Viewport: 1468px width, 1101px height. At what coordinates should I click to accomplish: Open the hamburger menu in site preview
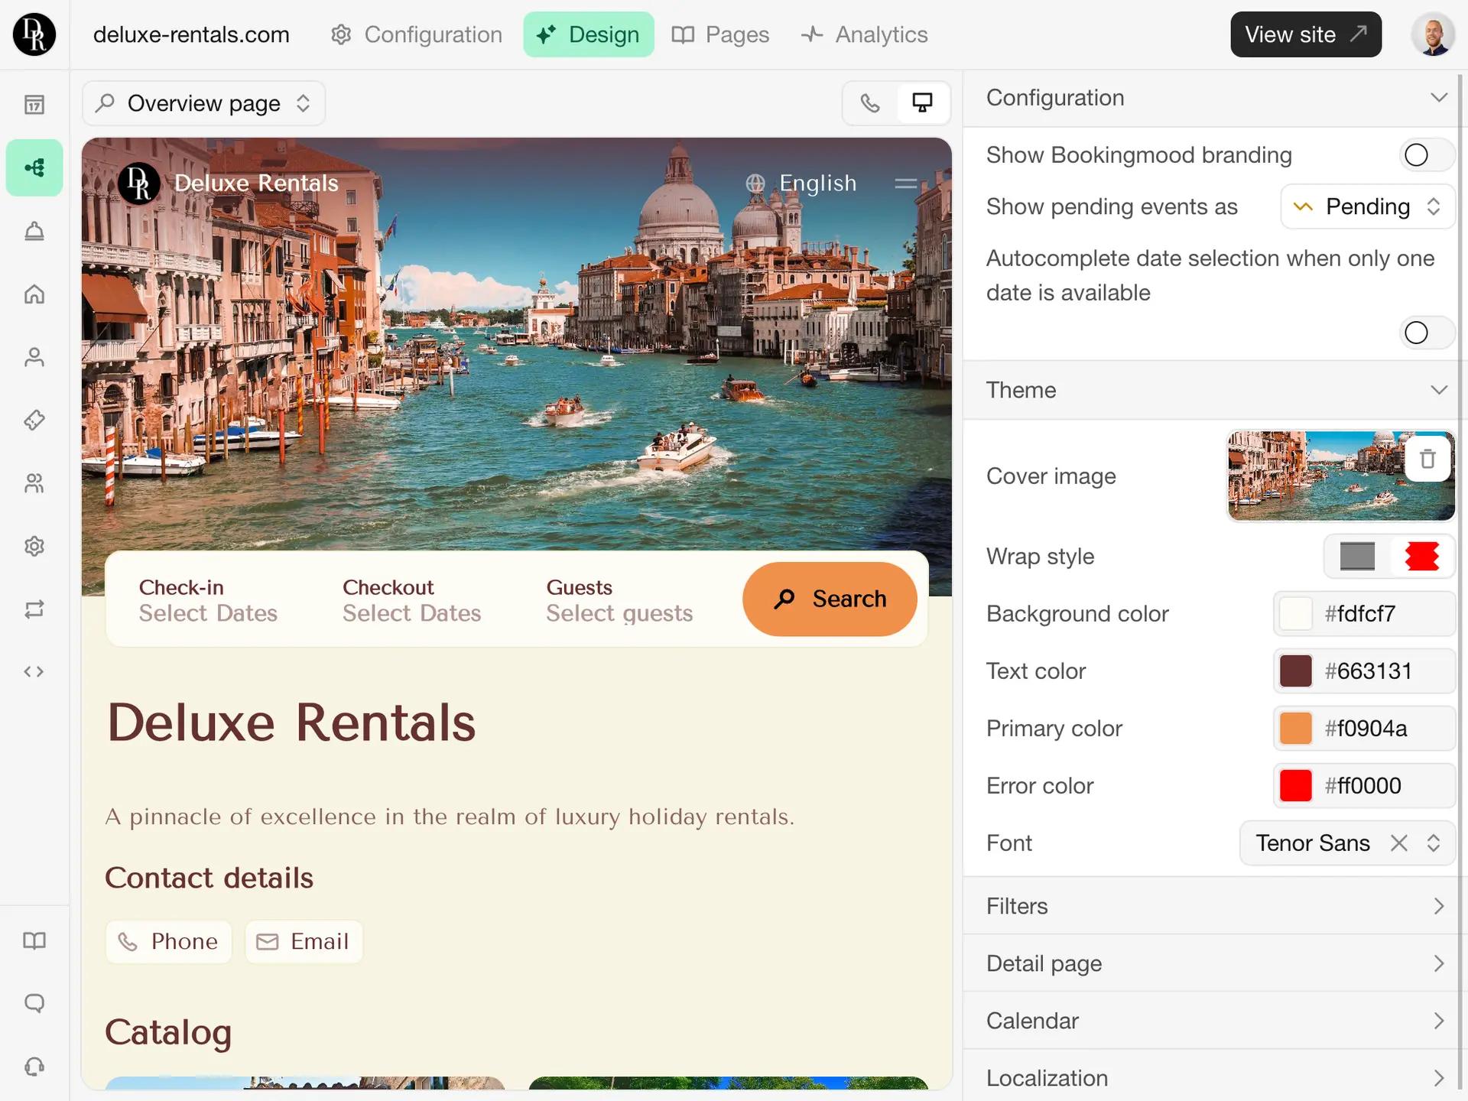[x=906, y=183]
